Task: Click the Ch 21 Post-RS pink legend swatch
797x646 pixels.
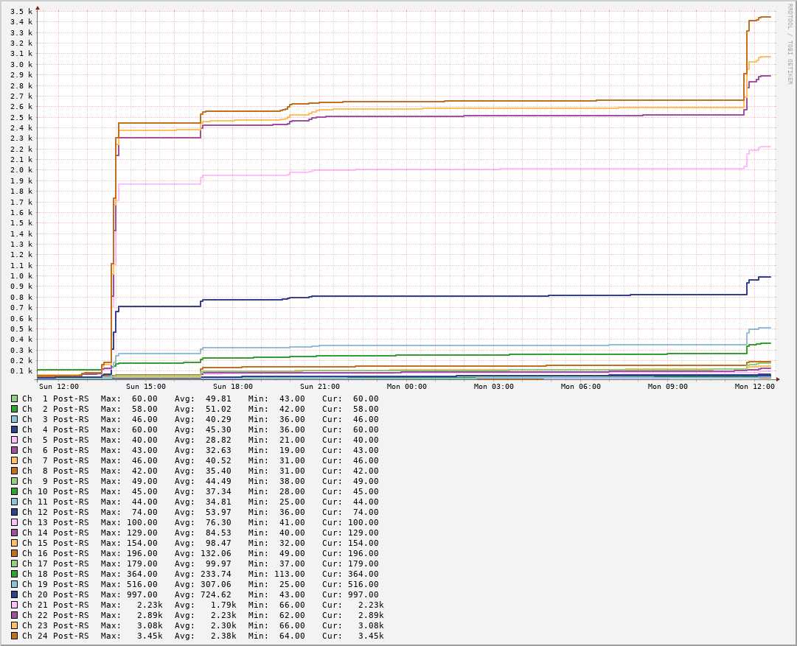Action: pos(14,605)
